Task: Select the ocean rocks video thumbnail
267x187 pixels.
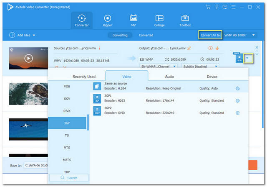Action: pyautogui.click(x=28, y=94)
